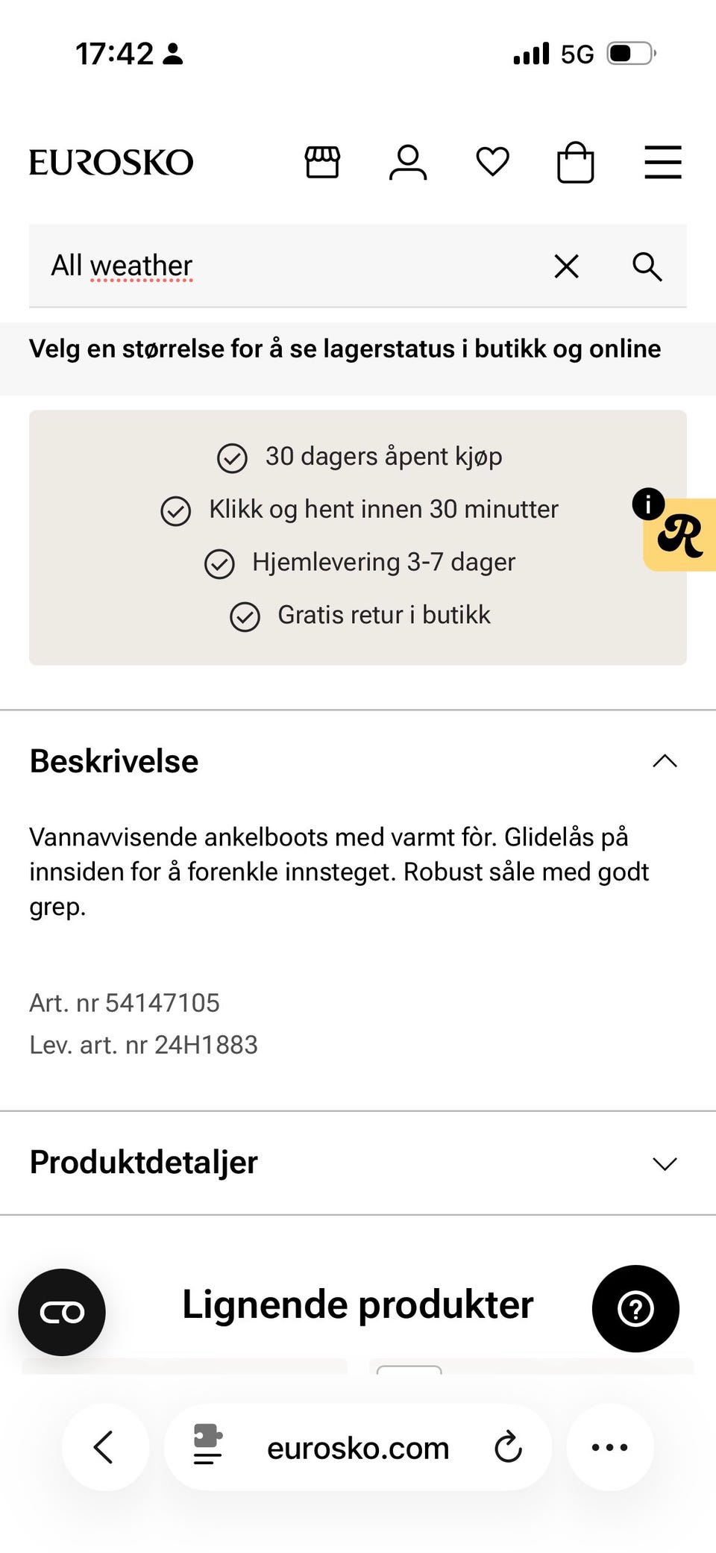Open the browser more options menu
Image resolution: width=716 pixels, height=1553 pixels.
[x=610, y=1446]
